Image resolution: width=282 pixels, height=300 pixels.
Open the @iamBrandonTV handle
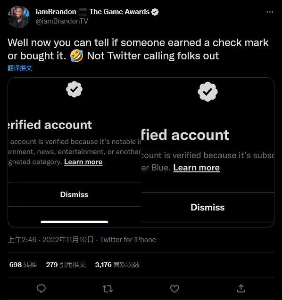[x=62, y=21]
